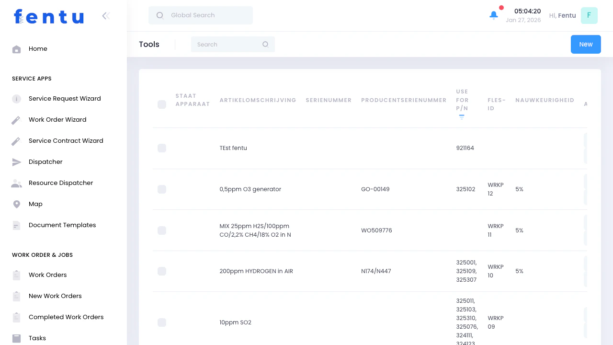Image resolution: width=613 pixels, height=345 pixels.
Task: Open the Map view
Action: (x=35, y=204)
